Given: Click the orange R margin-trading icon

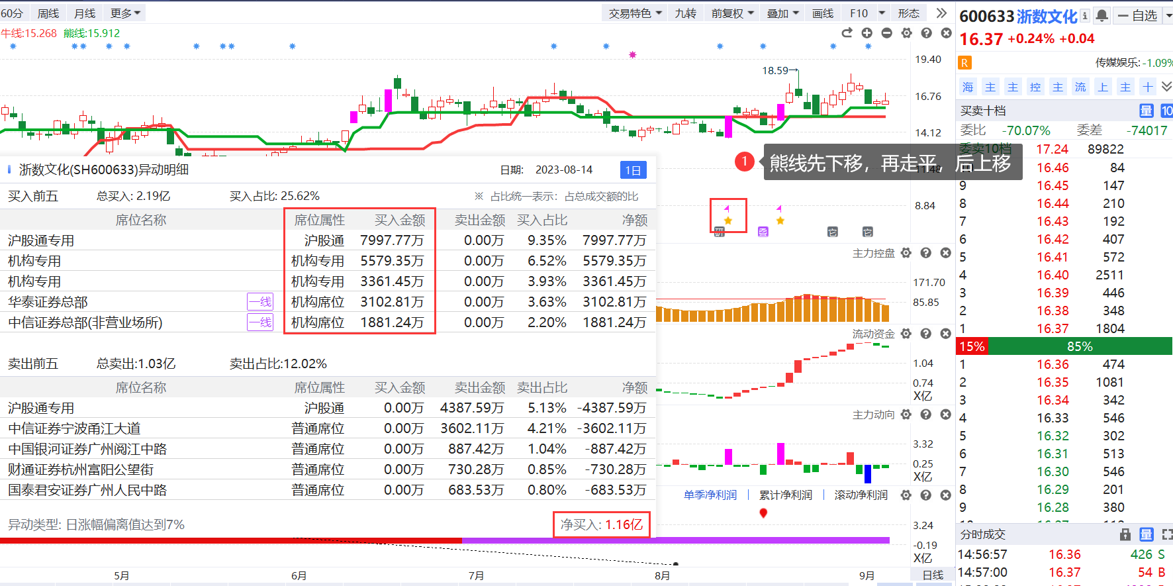Looking at the screenshot, I should (964, 63).
